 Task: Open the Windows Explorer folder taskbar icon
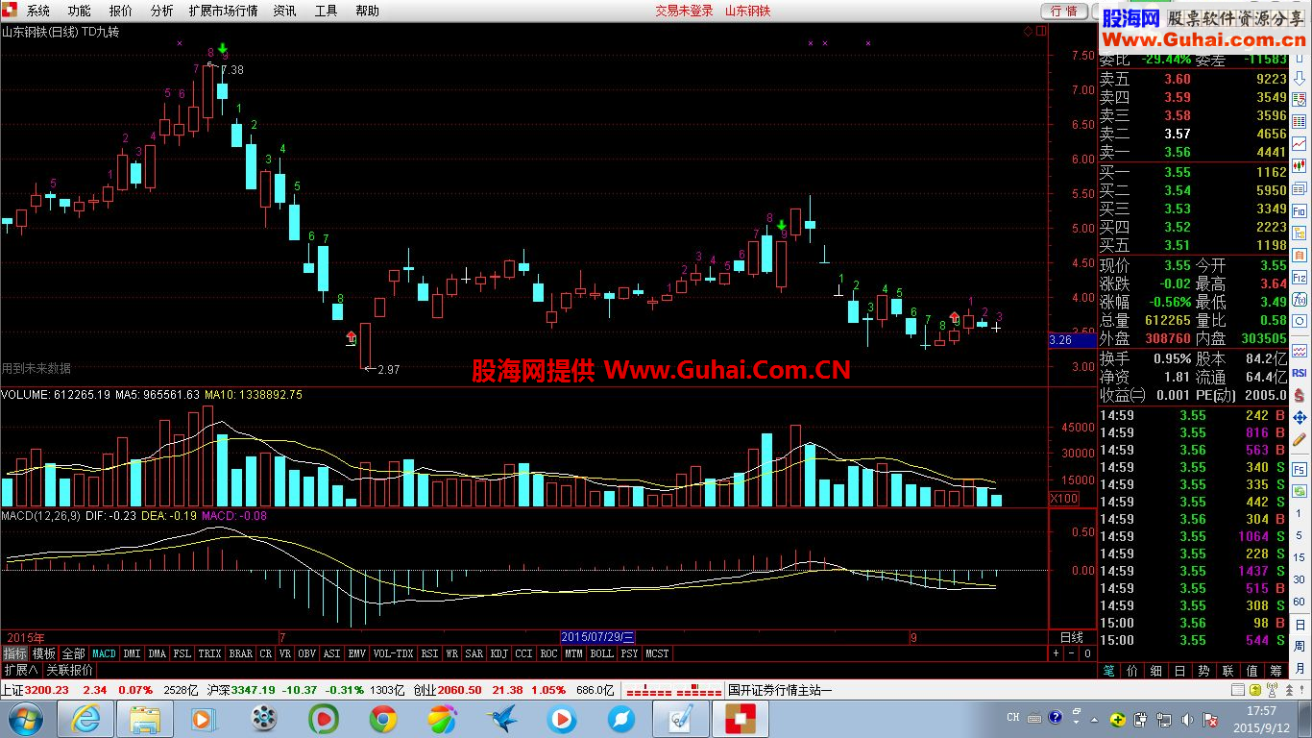pyautogui.click(x=145, y=719)
